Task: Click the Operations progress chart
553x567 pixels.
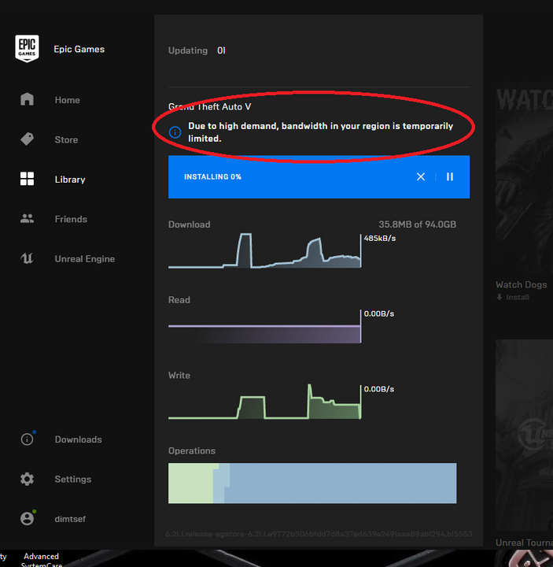Action: [312, 483]
